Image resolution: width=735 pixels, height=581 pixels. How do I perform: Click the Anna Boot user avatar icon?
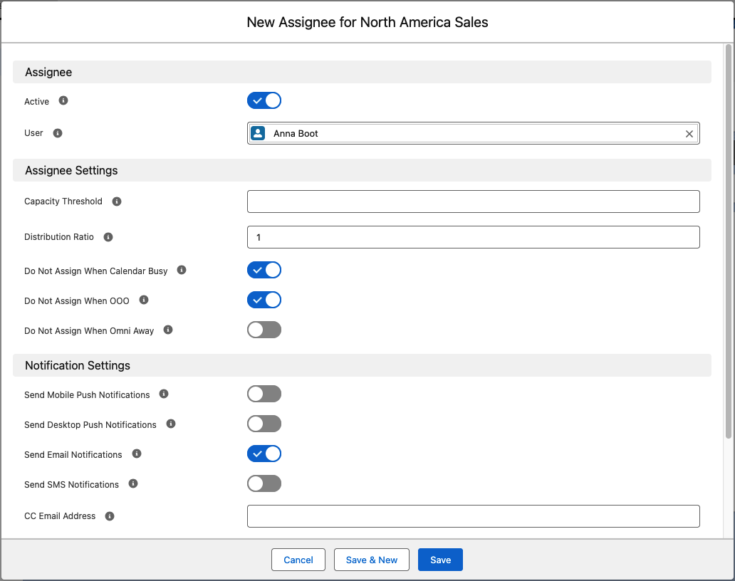click(258, 133)
